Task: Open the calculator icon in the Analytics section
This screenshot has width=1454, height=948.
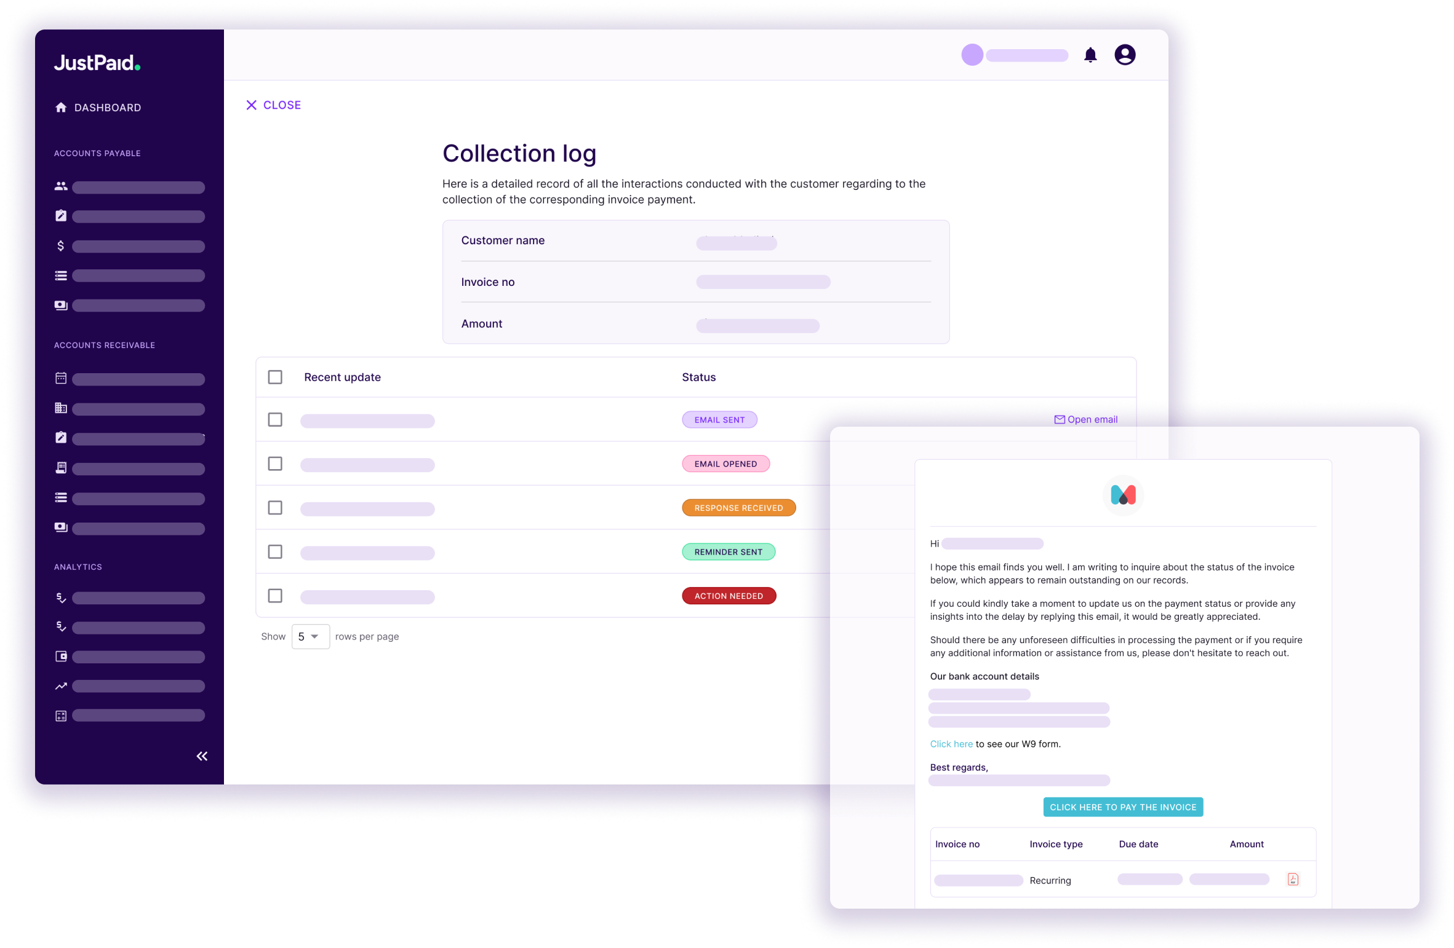Action: (x=61, y=715)
